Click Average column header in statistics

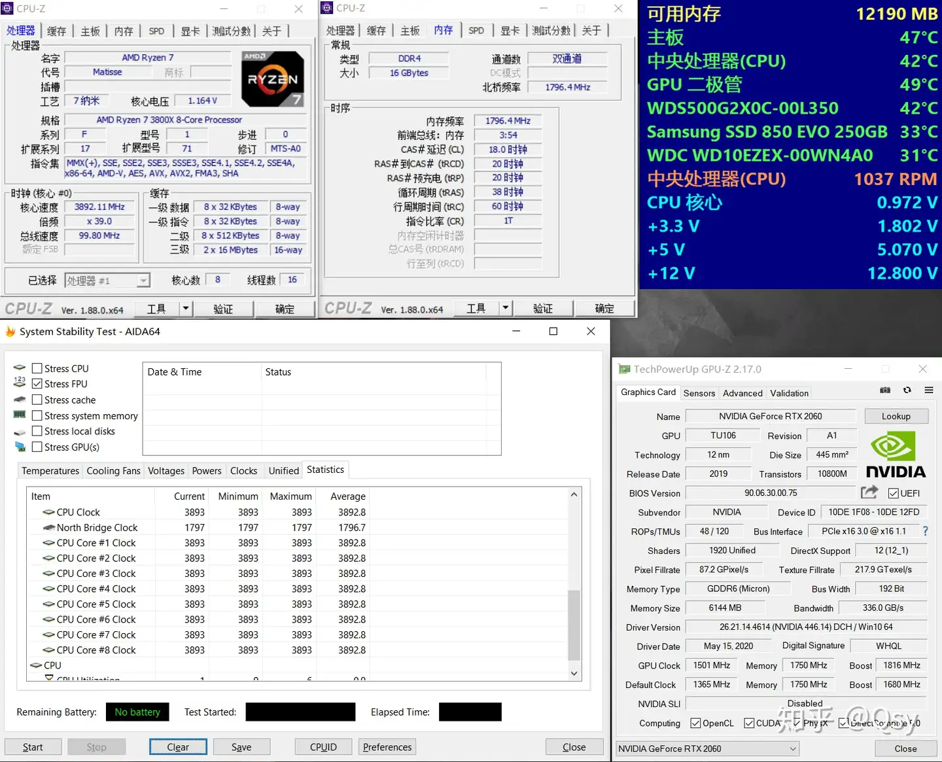(348, 496)
